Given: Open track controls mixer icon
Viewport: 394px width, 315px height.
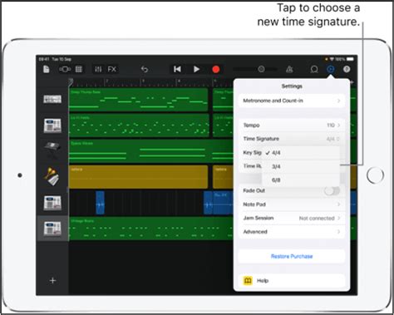Looking at the screenshot, I should (x=98, y=69).
